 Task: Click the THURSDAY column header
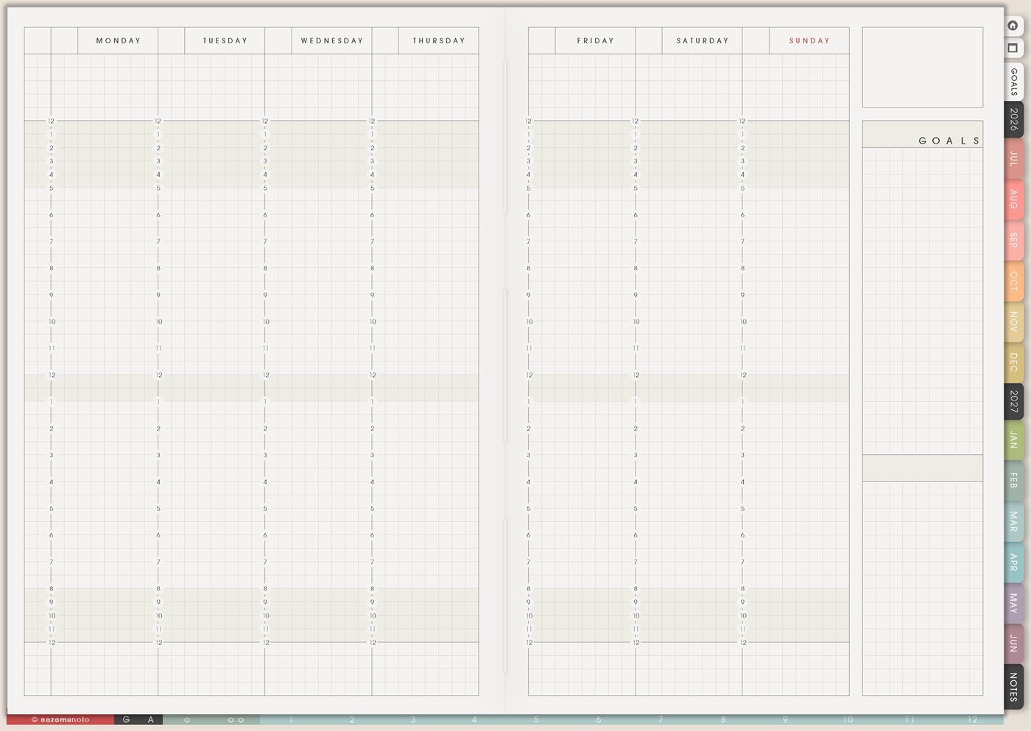click(x=439, y=40)
